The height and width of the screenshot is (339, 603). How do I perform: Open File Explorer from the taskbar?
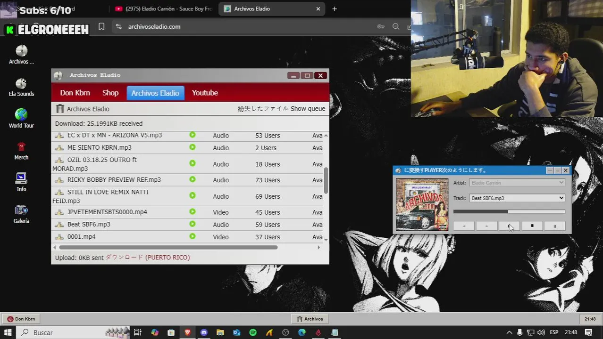(x=220, y=332)
